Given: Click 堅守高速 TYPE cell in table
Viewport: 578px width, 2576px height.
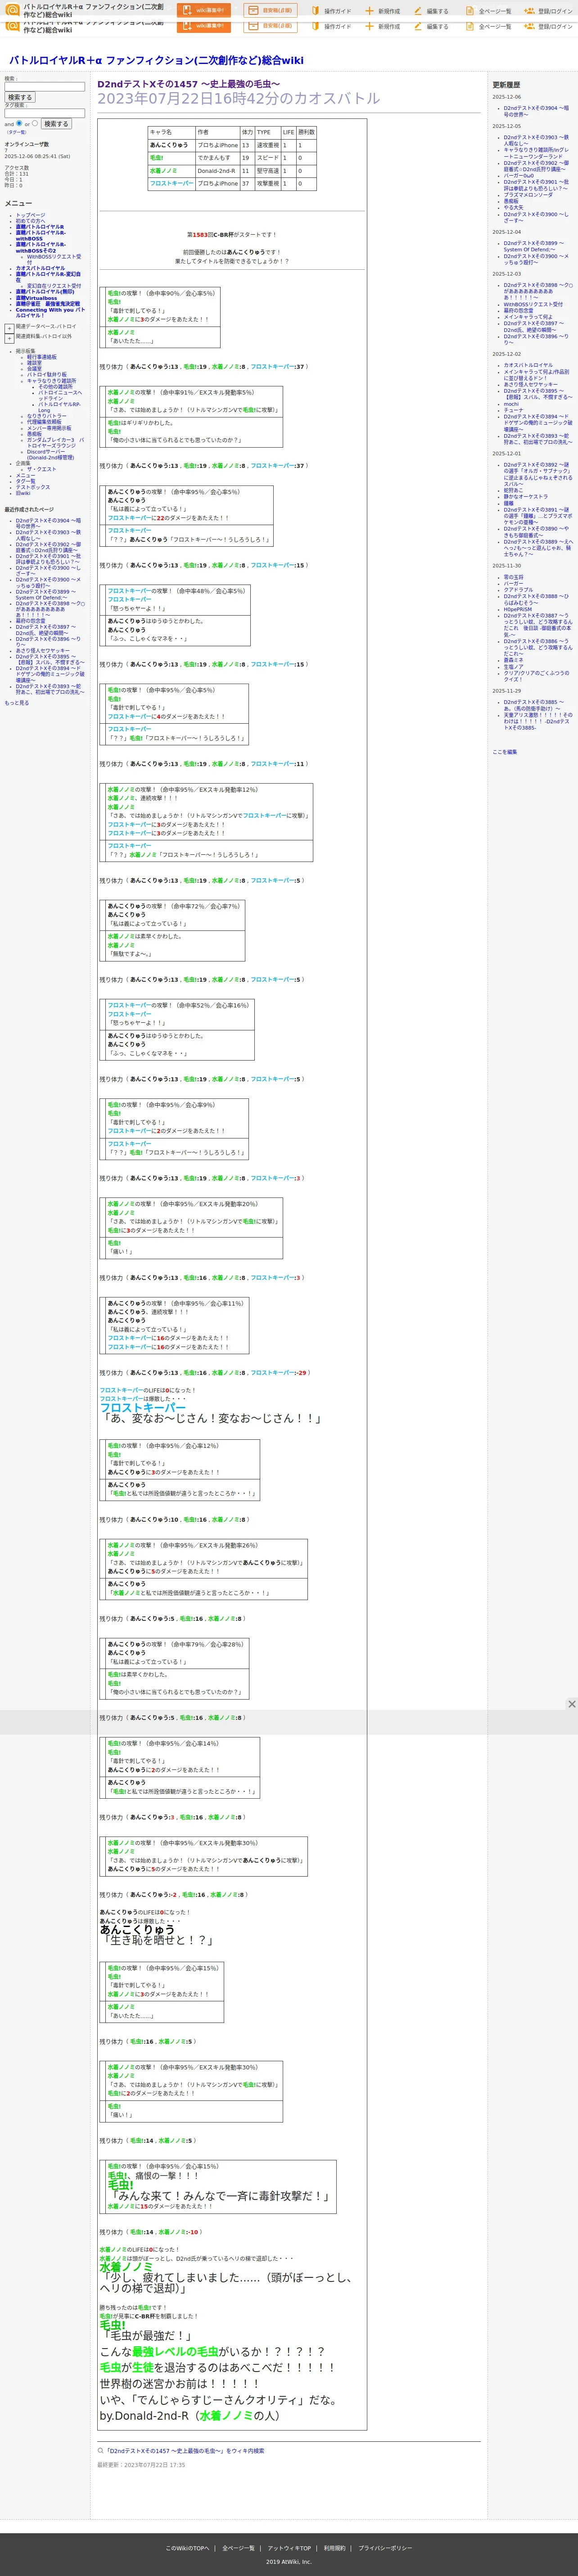Looking at the screenshot, I should [x=267, y=171].
